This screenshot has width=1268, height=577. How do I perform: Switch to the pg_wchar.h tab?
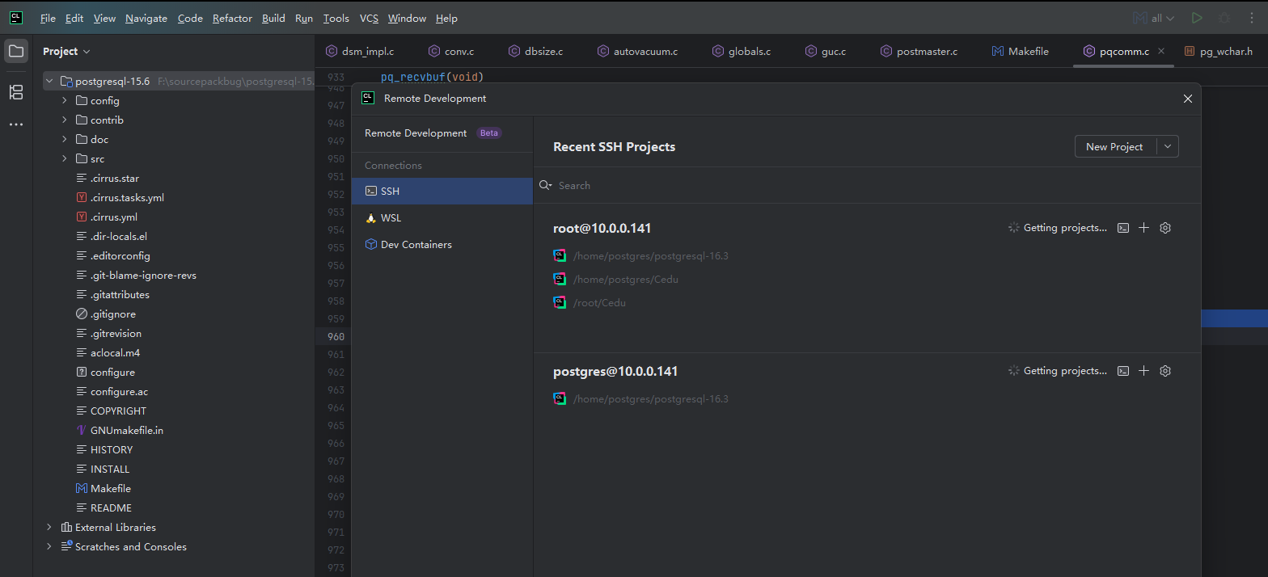pos(1219,51)
